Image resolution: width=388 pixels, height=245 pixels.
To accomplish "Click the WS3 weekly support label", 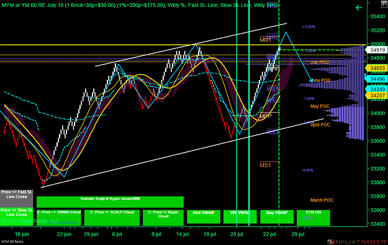I will coord(272,133).
